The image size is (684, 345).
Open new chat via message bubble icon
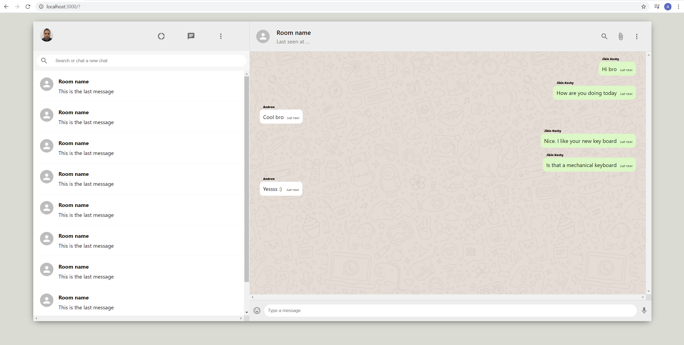pos(191,36)
